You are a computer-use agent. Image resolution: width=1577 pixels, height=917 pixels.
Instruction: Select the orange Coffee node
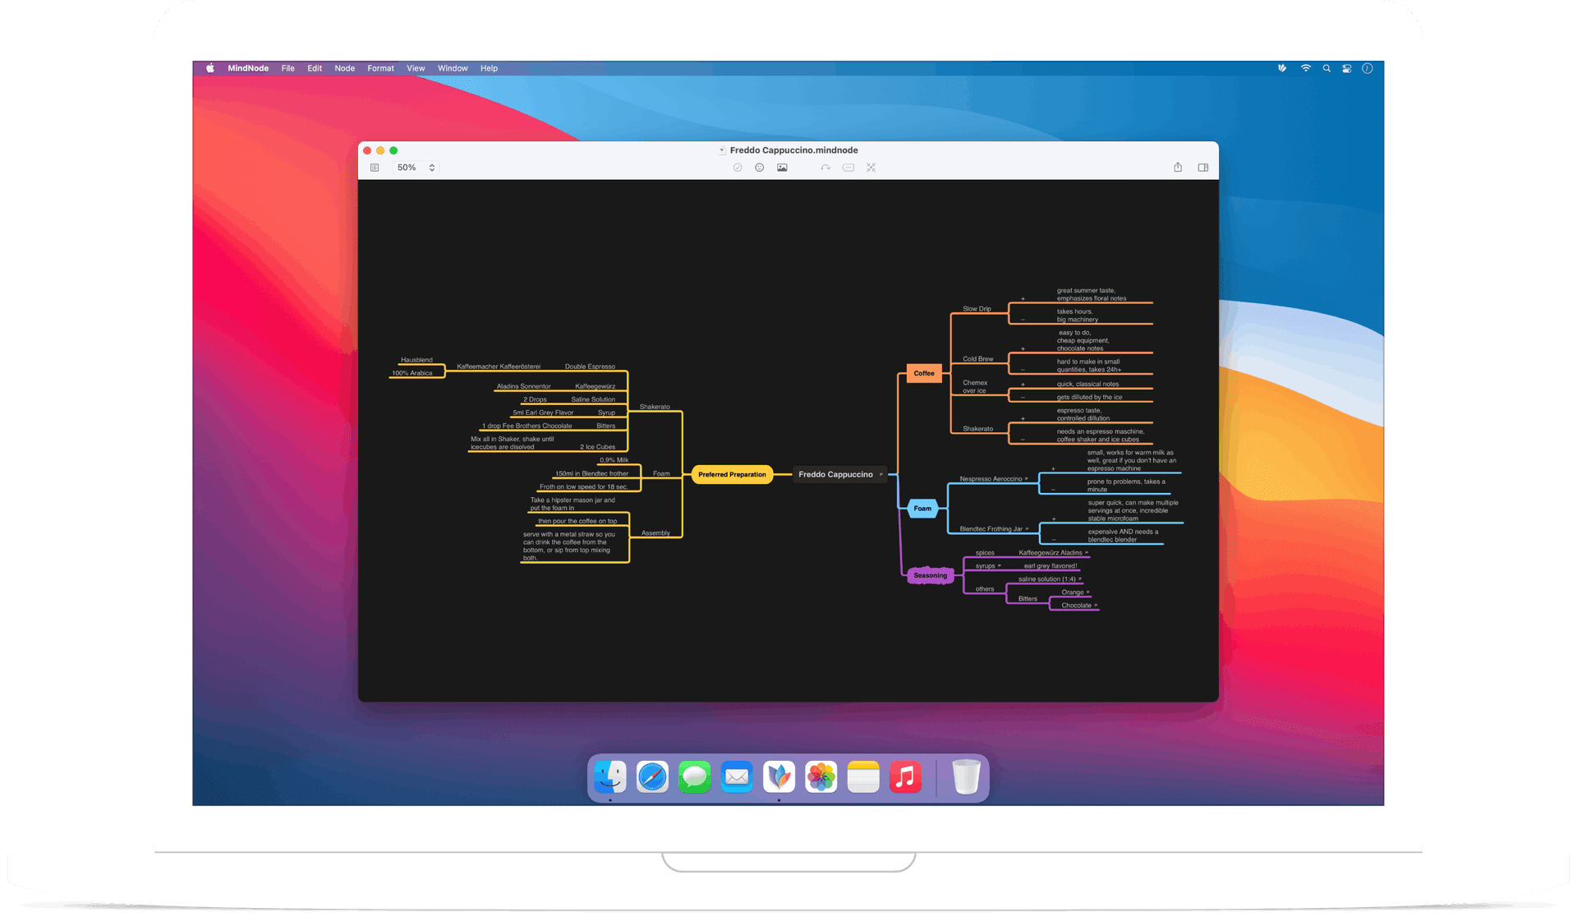click(x=924, y=373)
